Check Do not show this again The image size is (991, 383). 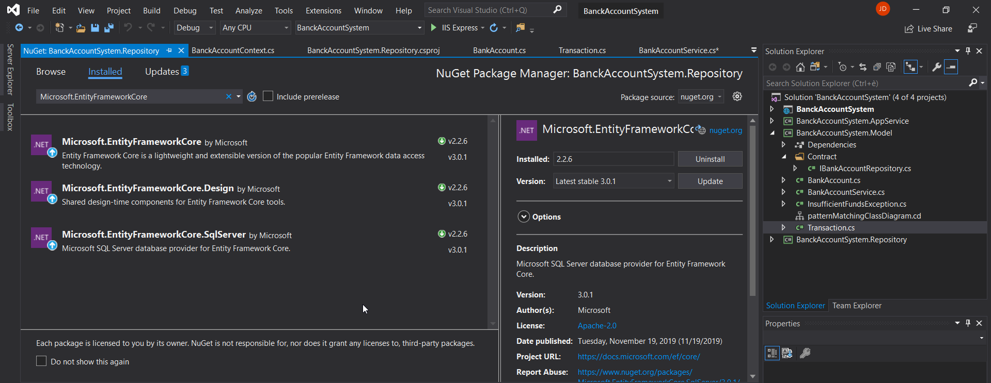41,361
